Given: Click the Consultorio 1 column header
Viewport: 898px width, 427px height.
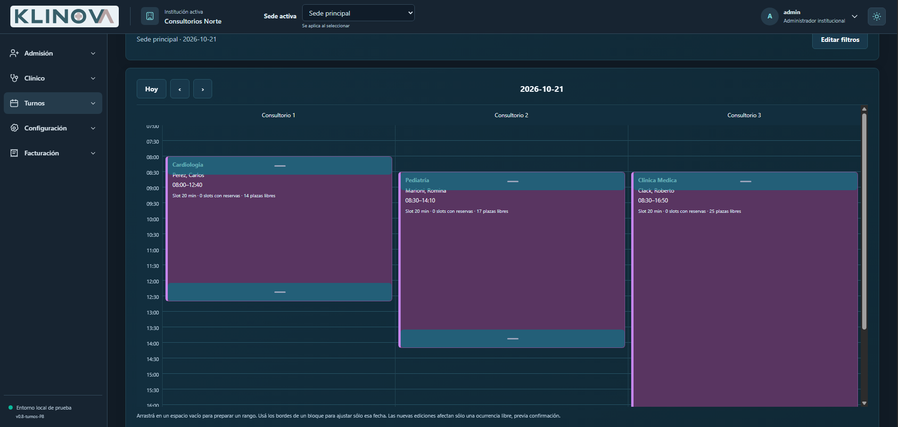Looking at the screenshot, I should (279, 115).
